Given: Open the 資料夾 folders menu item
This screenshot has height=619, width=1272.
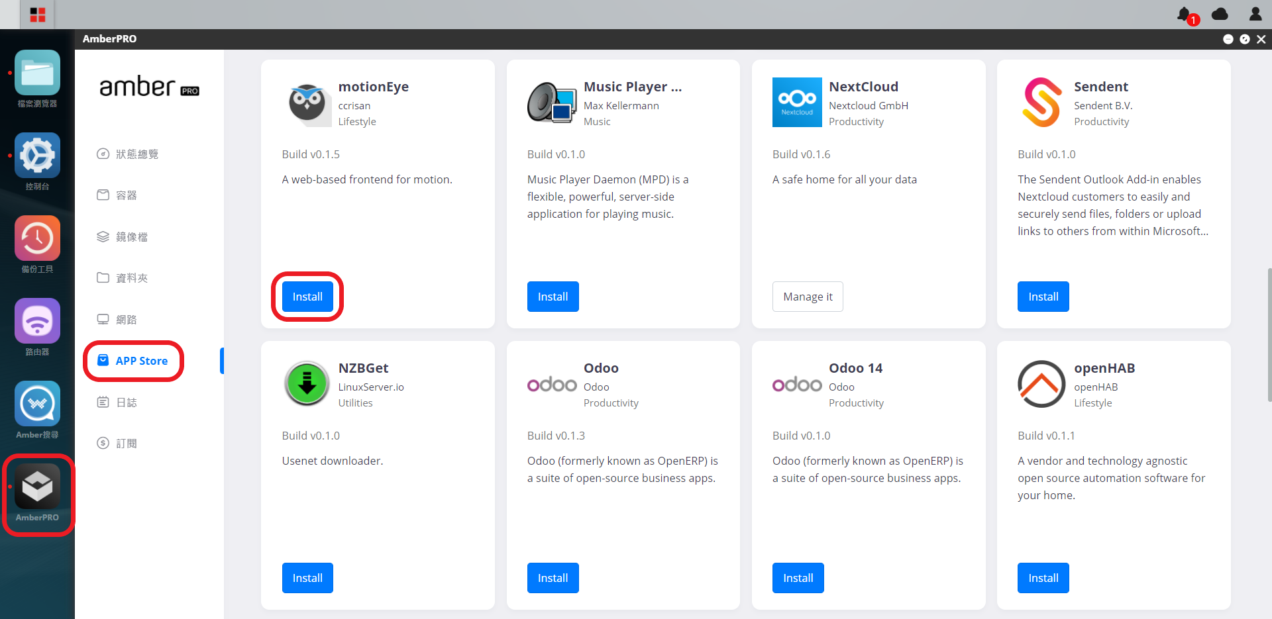Looking at the screenshot, I should 123,278.
